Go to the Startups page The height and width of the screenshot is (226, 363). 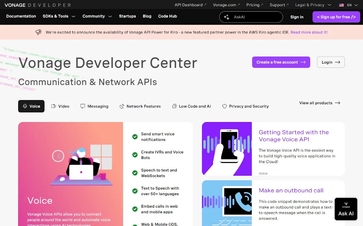point(127,16)
